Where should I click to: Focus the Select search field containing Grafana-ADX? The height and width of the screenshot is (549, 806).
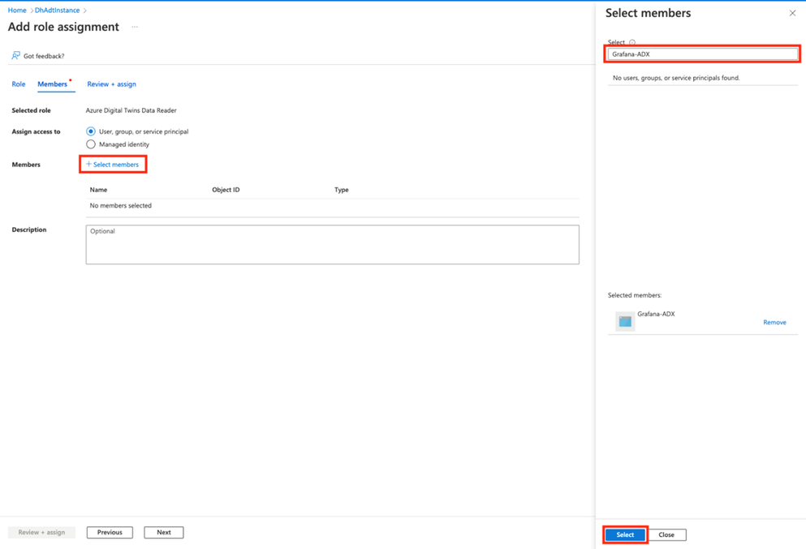[x=702, y=54]
